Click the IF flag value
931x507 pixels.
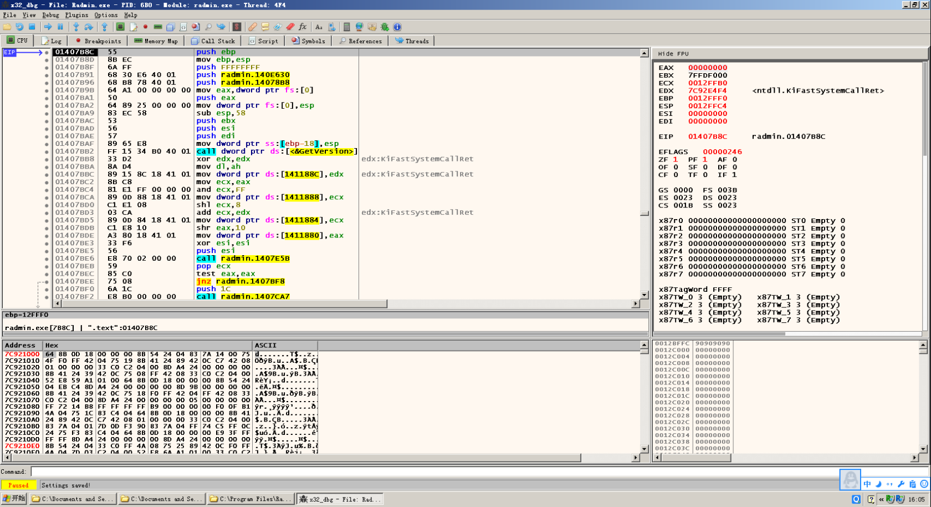click(734, 175)
